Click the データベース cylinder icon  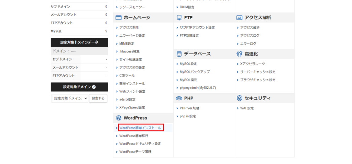pos(179,54)
